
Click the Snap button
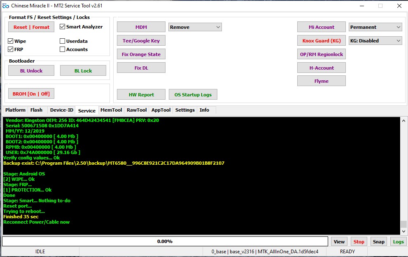(379, 242)
